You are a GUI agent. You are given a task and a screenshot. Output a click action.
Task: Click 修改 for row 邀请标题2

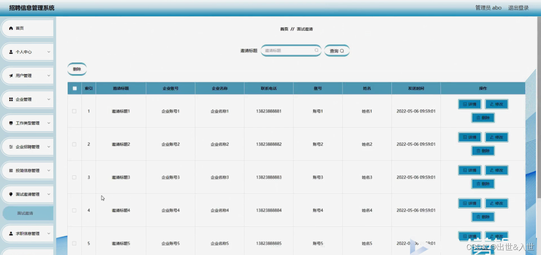point(497,137)
